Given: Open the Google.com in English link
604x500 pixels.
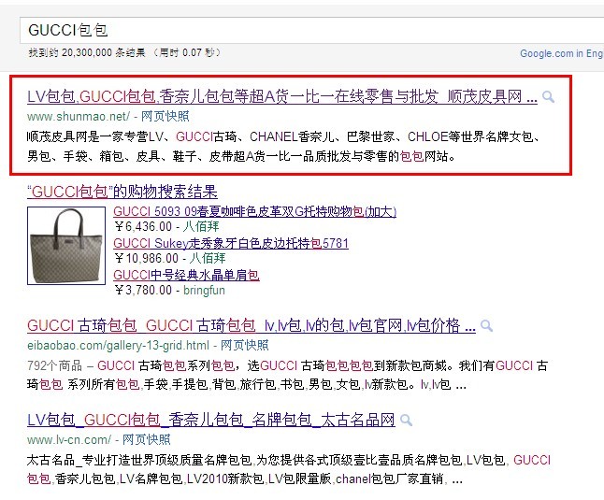Looking at the screenshot, I should coord(562,53).
